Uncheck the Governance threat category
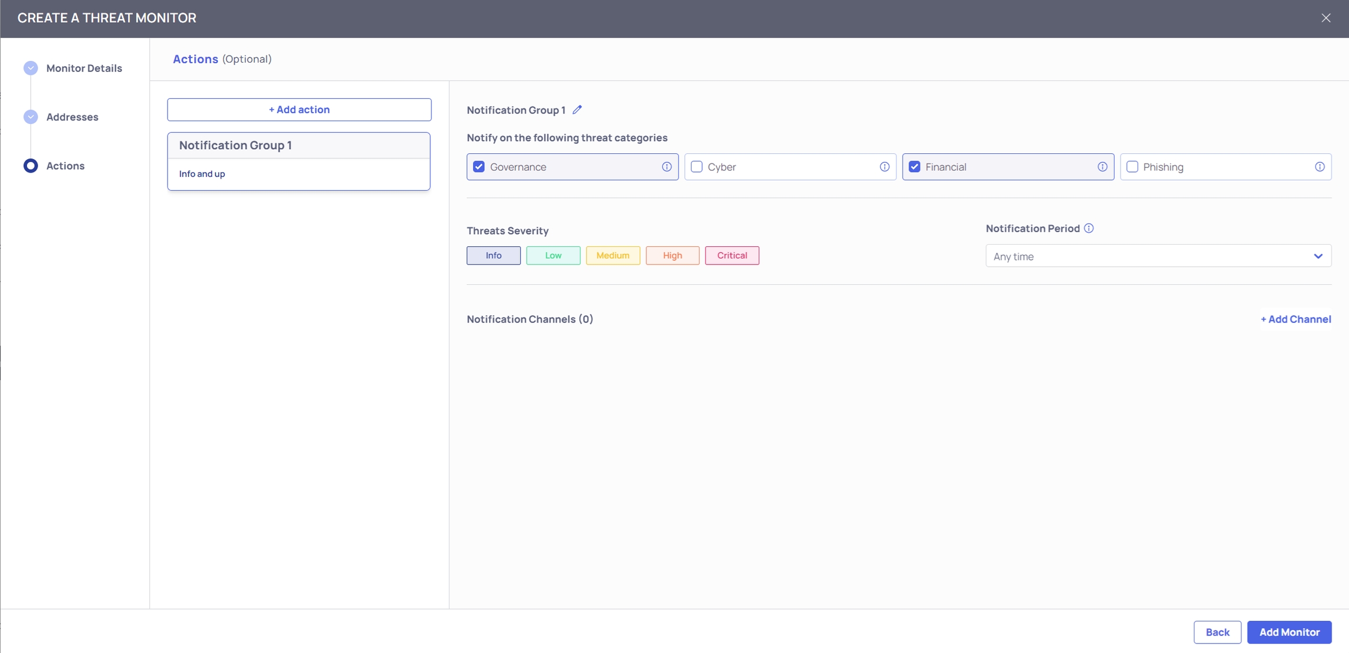1349x653 pixels. (x=479, y=167)
